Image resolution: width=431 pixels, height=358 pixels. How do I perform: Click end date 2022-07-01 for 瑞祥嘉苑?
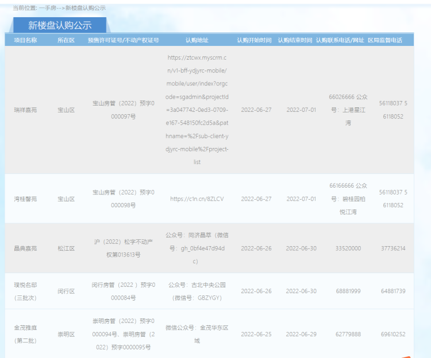pos(301,110)
